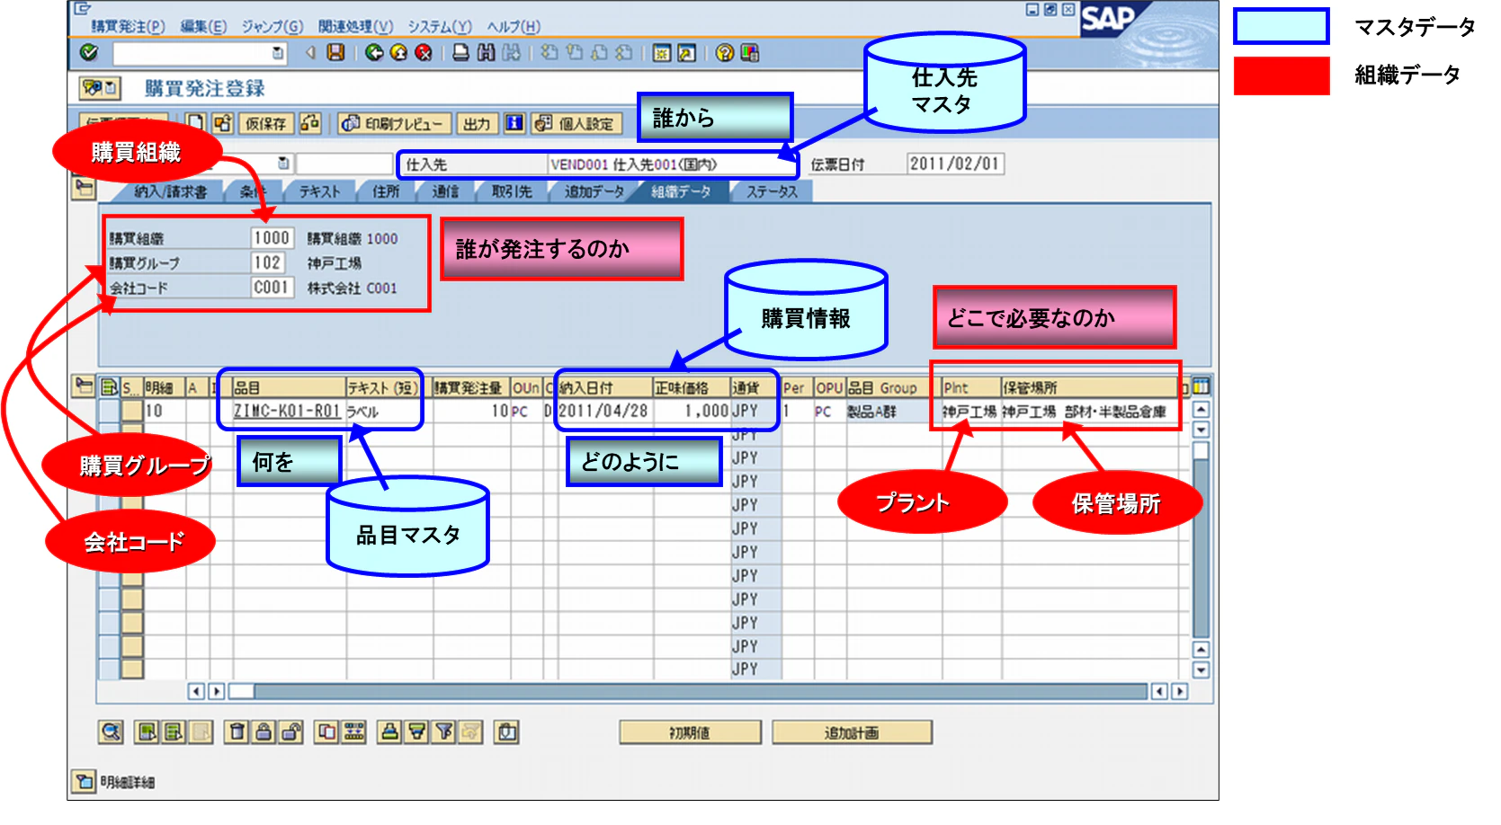Click the horizontal scroll left arrow at bottom-left
The image size is (1501, 825).
pyautogui.click(x=196, y=691)
